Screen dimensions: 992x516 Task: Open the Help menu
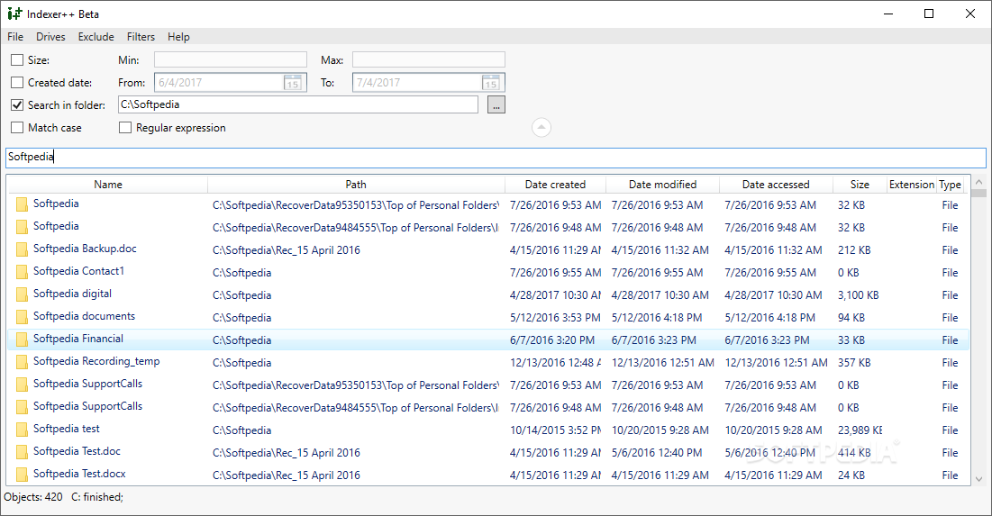pos(178,37)
